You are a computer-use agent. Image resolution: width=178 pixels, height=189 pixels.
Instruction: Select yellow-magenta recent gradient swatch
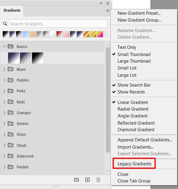click(100, 34)
